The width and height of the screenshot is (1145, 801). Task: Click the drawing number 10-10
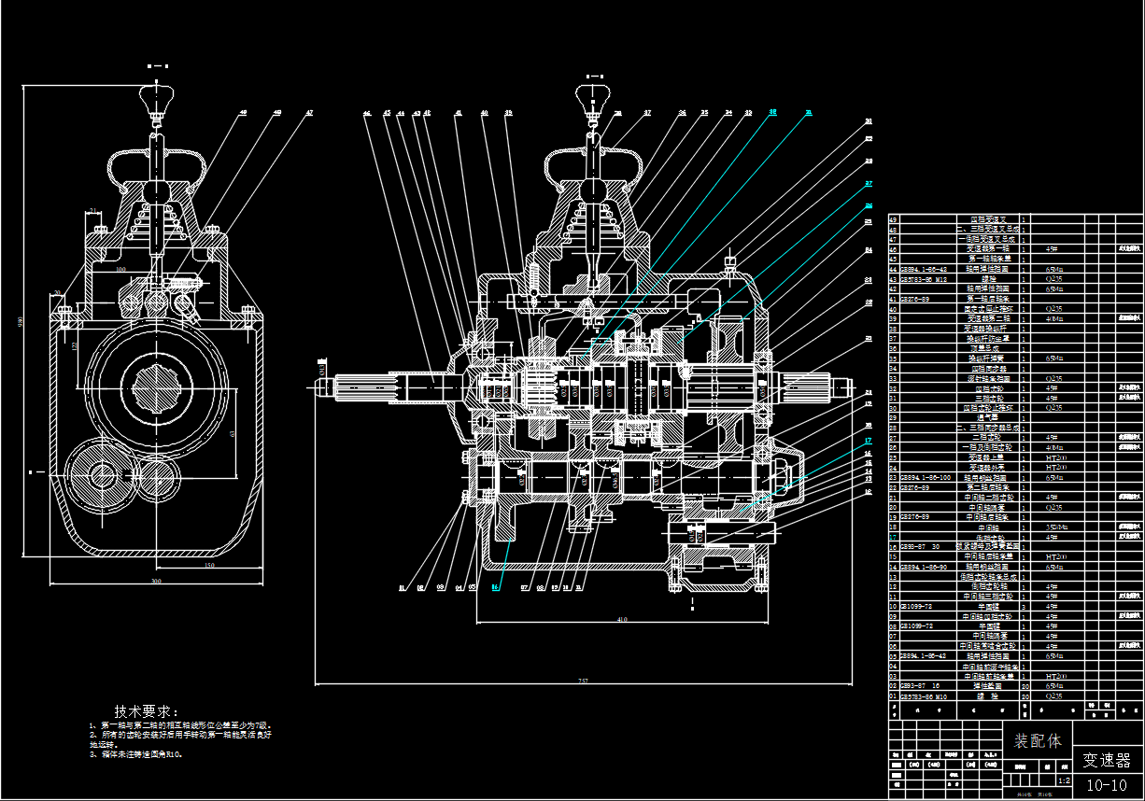tap(1107, 785)
